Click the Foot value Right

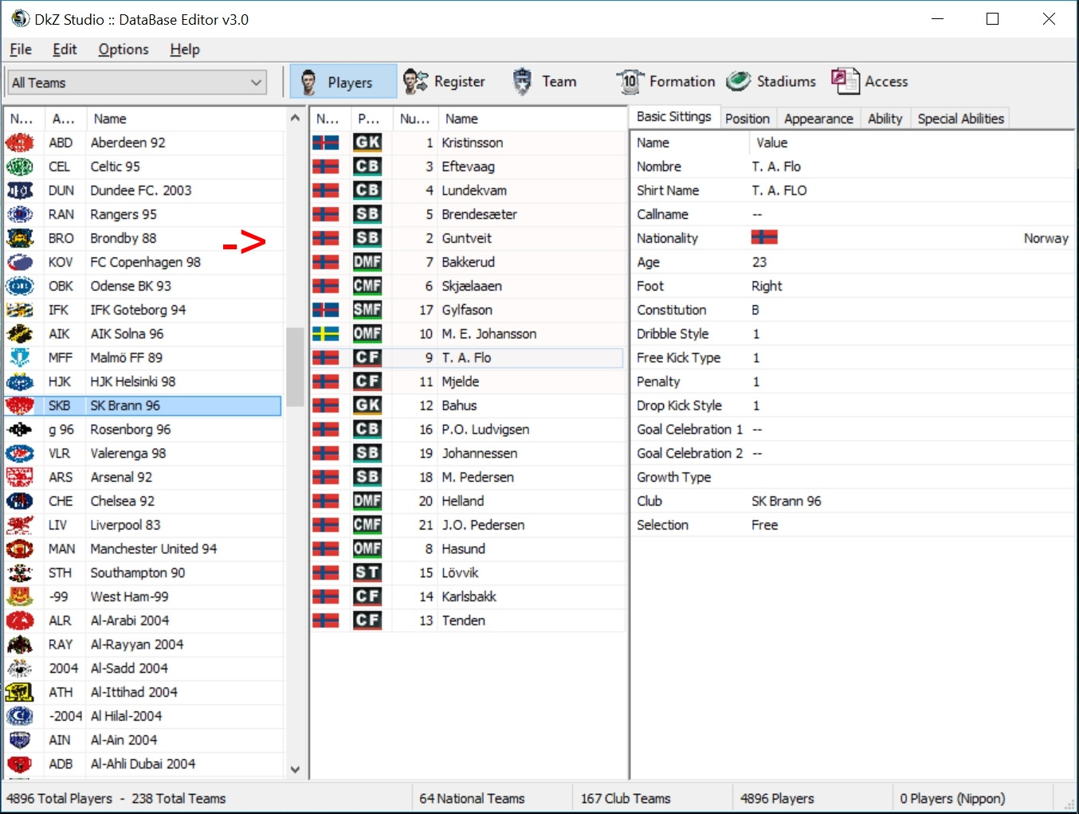click(767, 286)
